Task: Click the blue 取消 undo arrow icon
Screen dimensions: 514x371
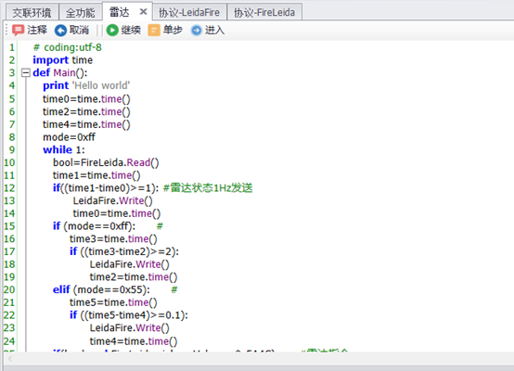Action: [60, 31]
